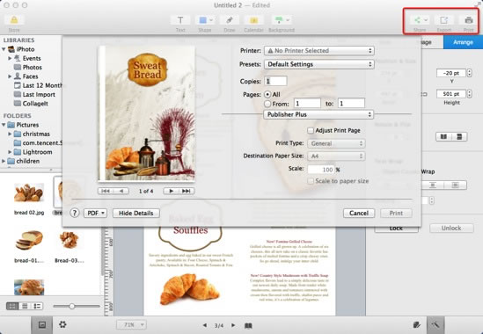Switch image browser to detail list view
Viewport: 483px width, 334px height.
pos(37,306)
